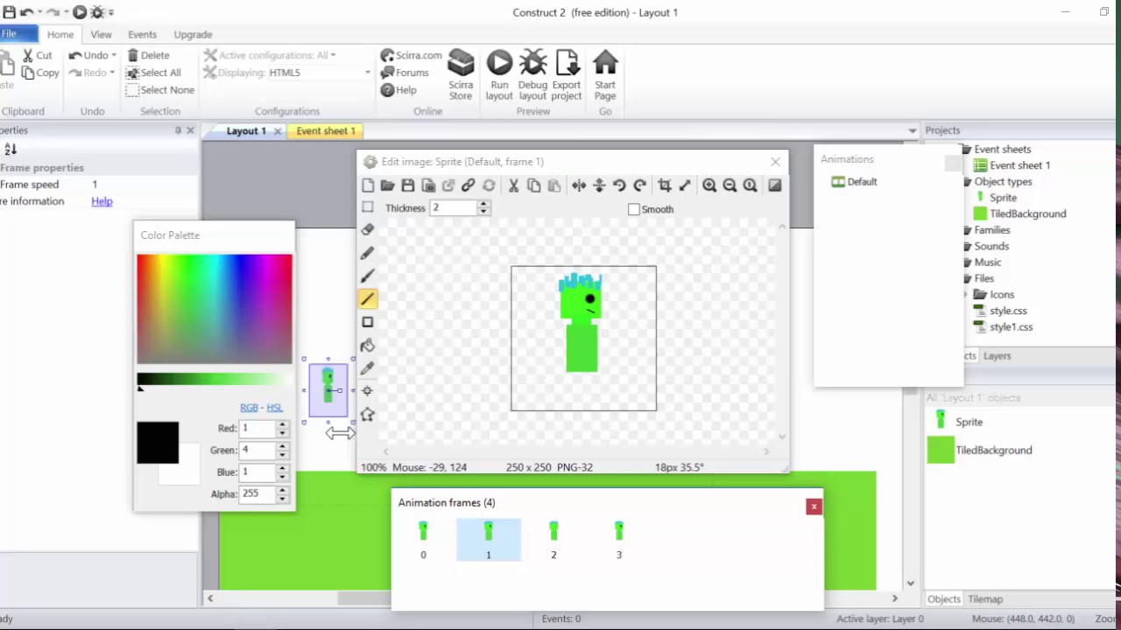Viewport: 1121px width, 630px height.
Task: Click the Resize image icon
Action: click(x=685, y=185)
